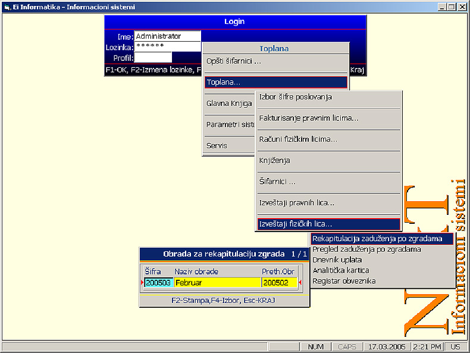Open Fakturisanje pravnim licima submenu
The width and height of the screenshot is (470, 353).
point(308,118)
